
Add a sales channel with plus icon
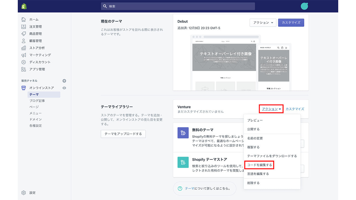(x=64, y=81)
